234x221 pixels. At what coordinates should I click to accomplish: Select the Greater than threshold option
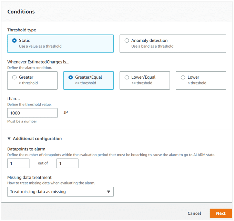(14, 77)
